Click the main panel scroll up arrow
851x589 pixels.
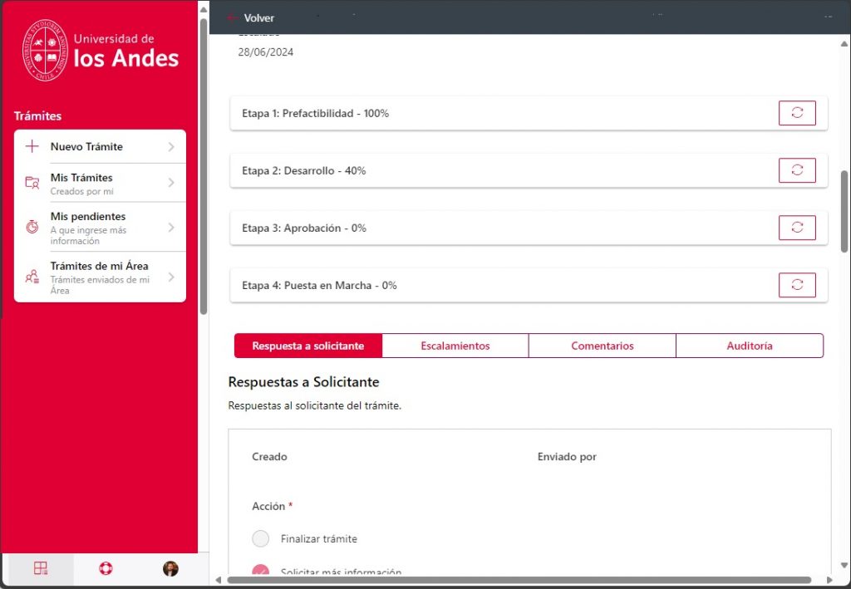(x=844, y=44)
